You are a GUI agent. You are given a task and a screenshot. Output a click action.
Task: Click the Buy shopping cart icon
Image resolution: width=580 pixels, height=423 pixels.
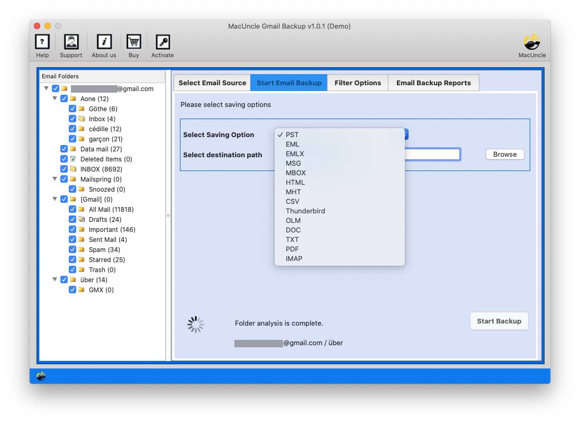point(133,42)
